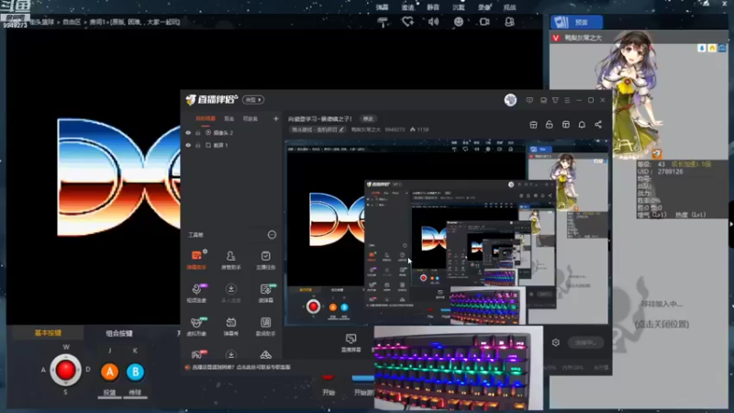
Task: Click the save-box icon in 直播伴侣 title bar
Action: (543, 100)
